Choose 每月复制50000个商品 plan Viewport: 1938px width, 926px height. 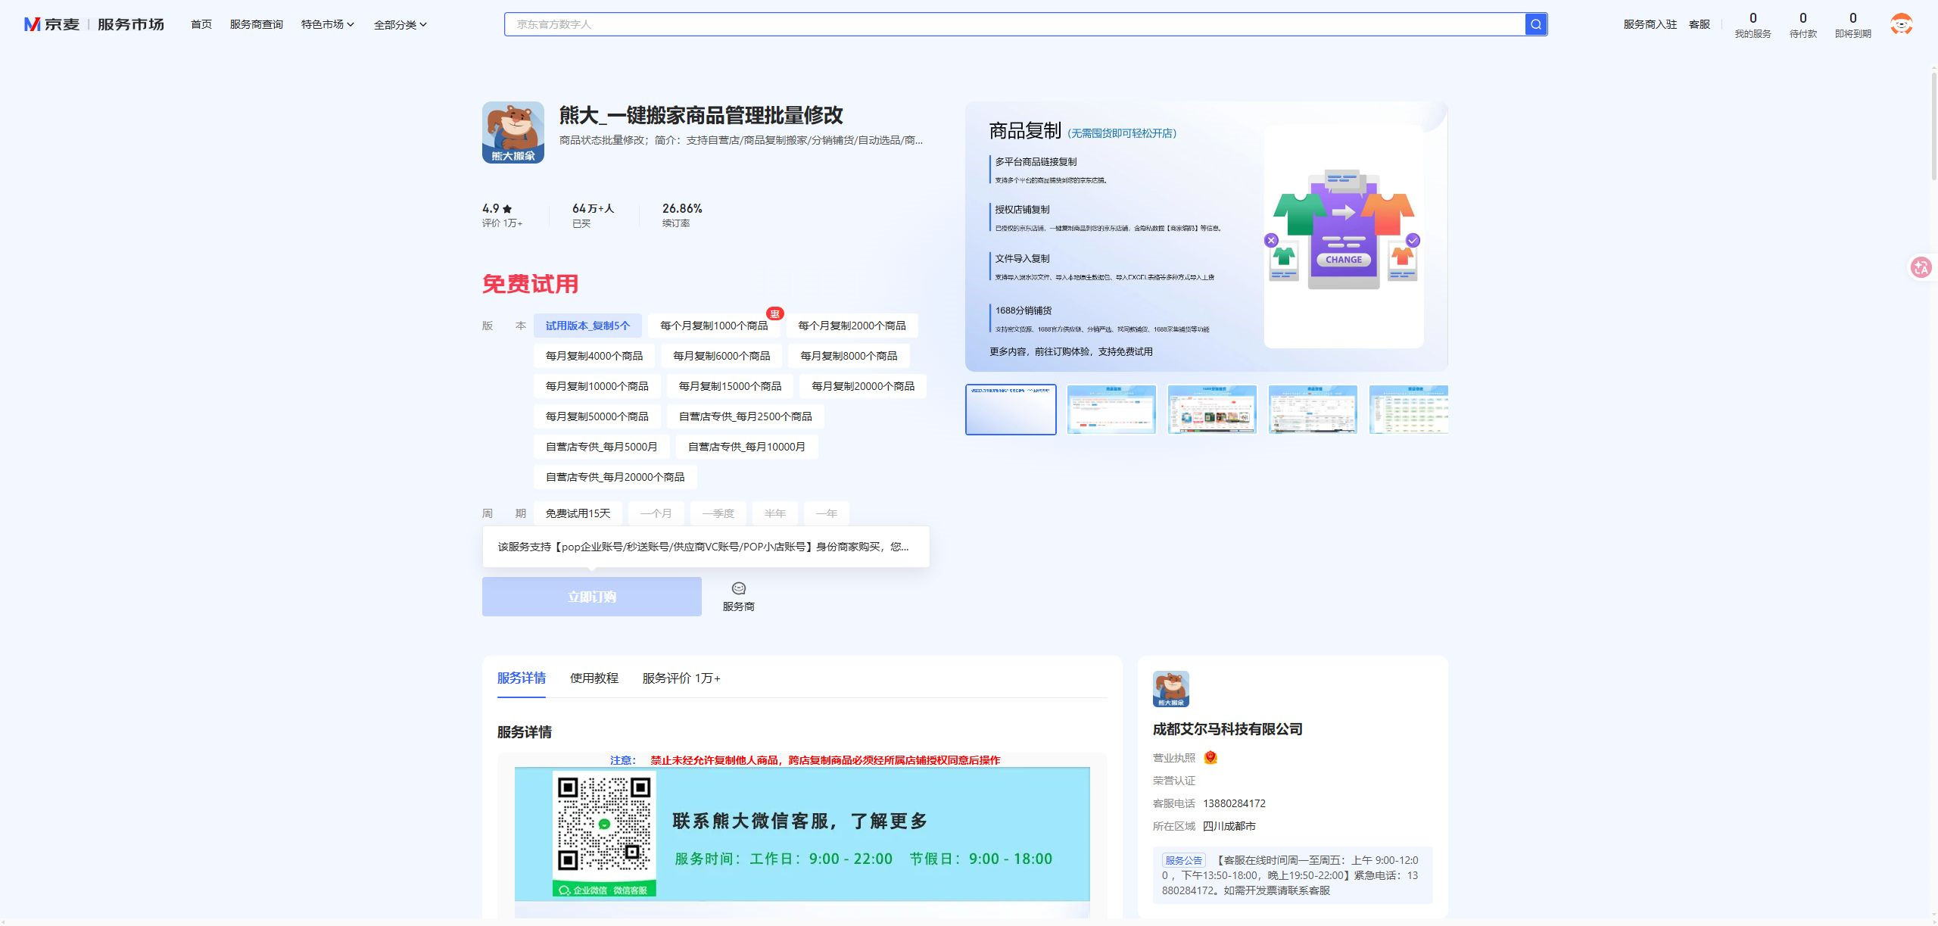coord(597,416)
